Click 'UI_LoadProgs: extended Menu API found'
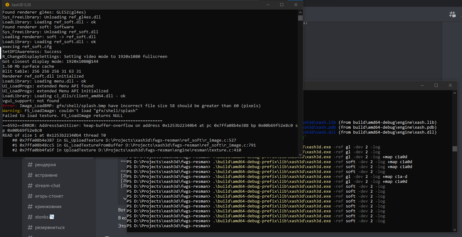The image size is (462, 237). 48,86
